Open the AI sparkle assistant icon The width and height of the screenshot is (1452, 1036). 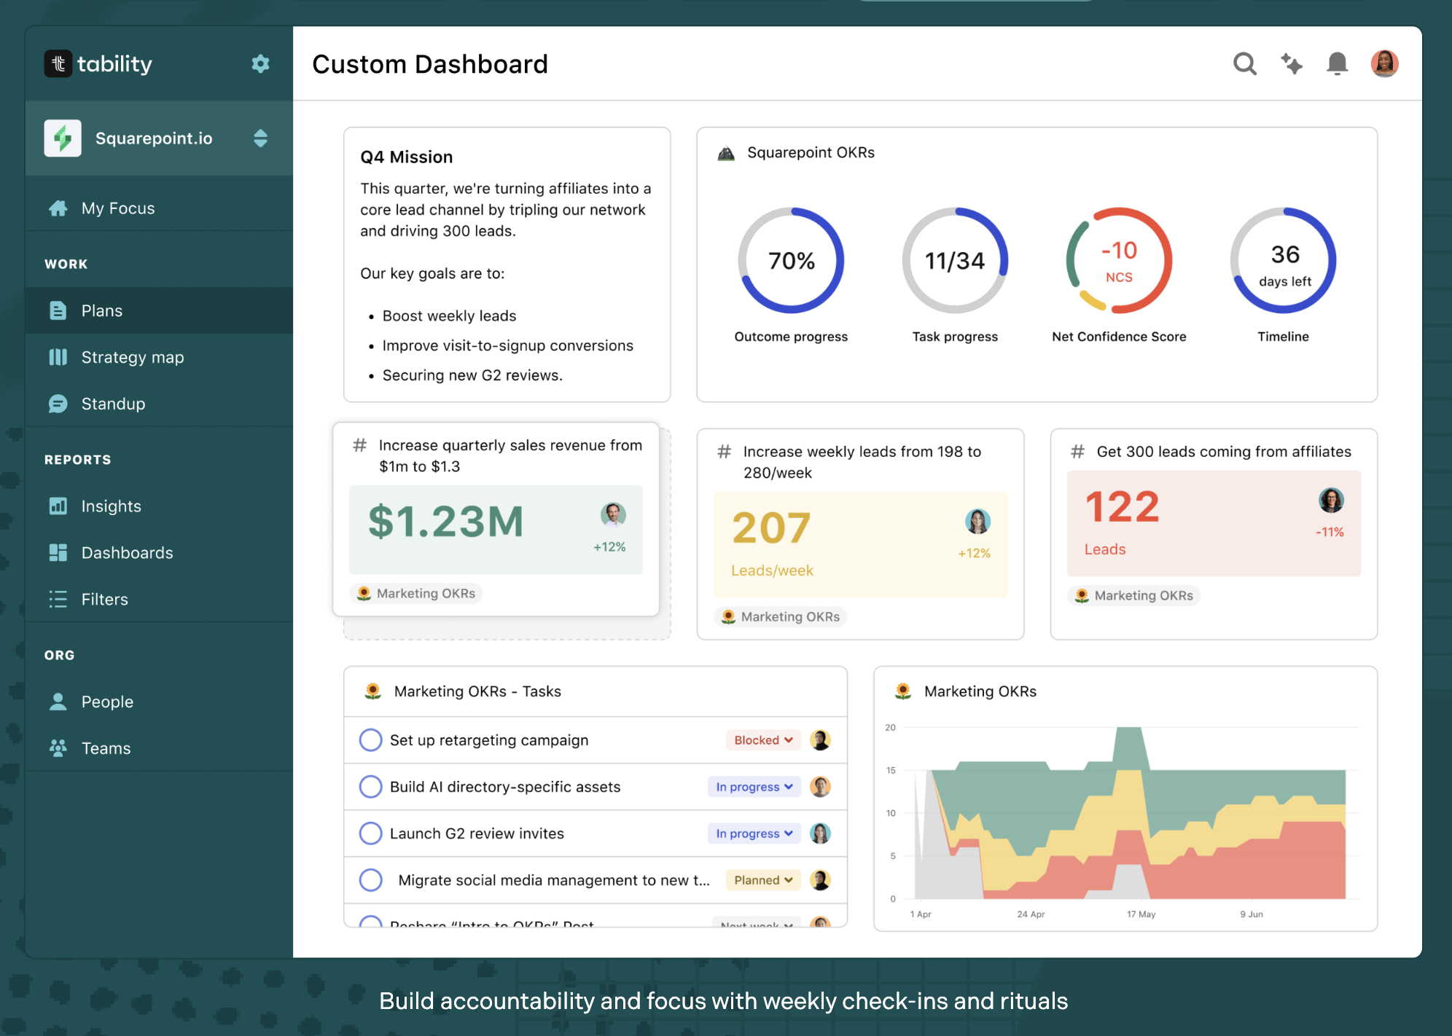(1291, 64)
